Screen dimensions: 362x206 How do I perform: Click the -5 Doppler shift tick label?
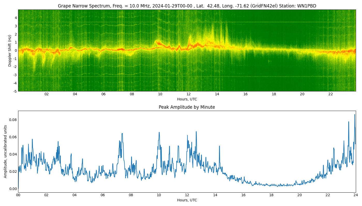(x=16, y=91)
